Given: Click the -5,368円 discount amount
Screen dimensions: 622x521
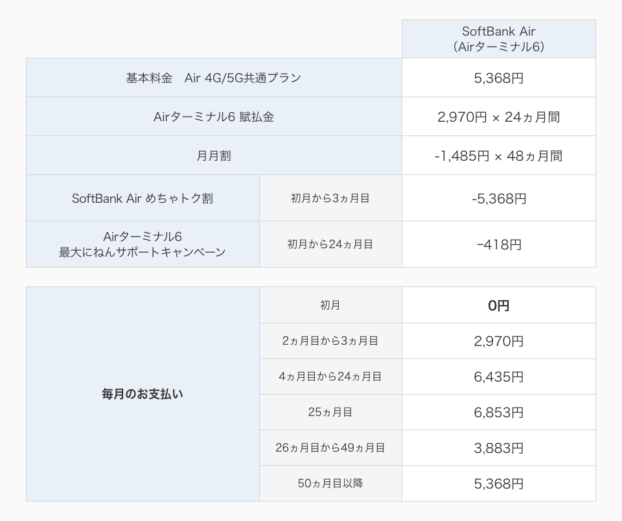Looking at the screenshot, I should coord(498,199).
